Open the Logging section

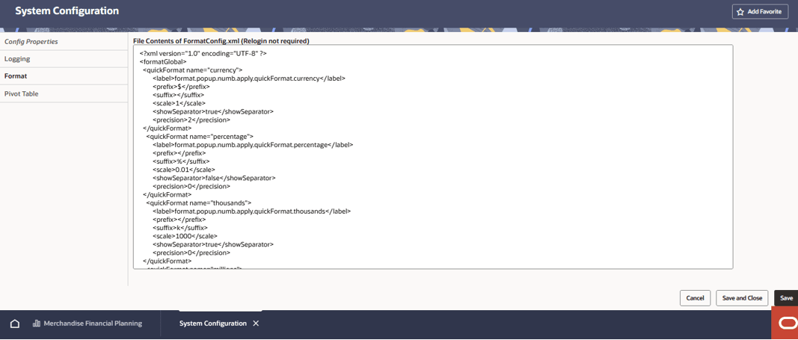coord(64,59)
